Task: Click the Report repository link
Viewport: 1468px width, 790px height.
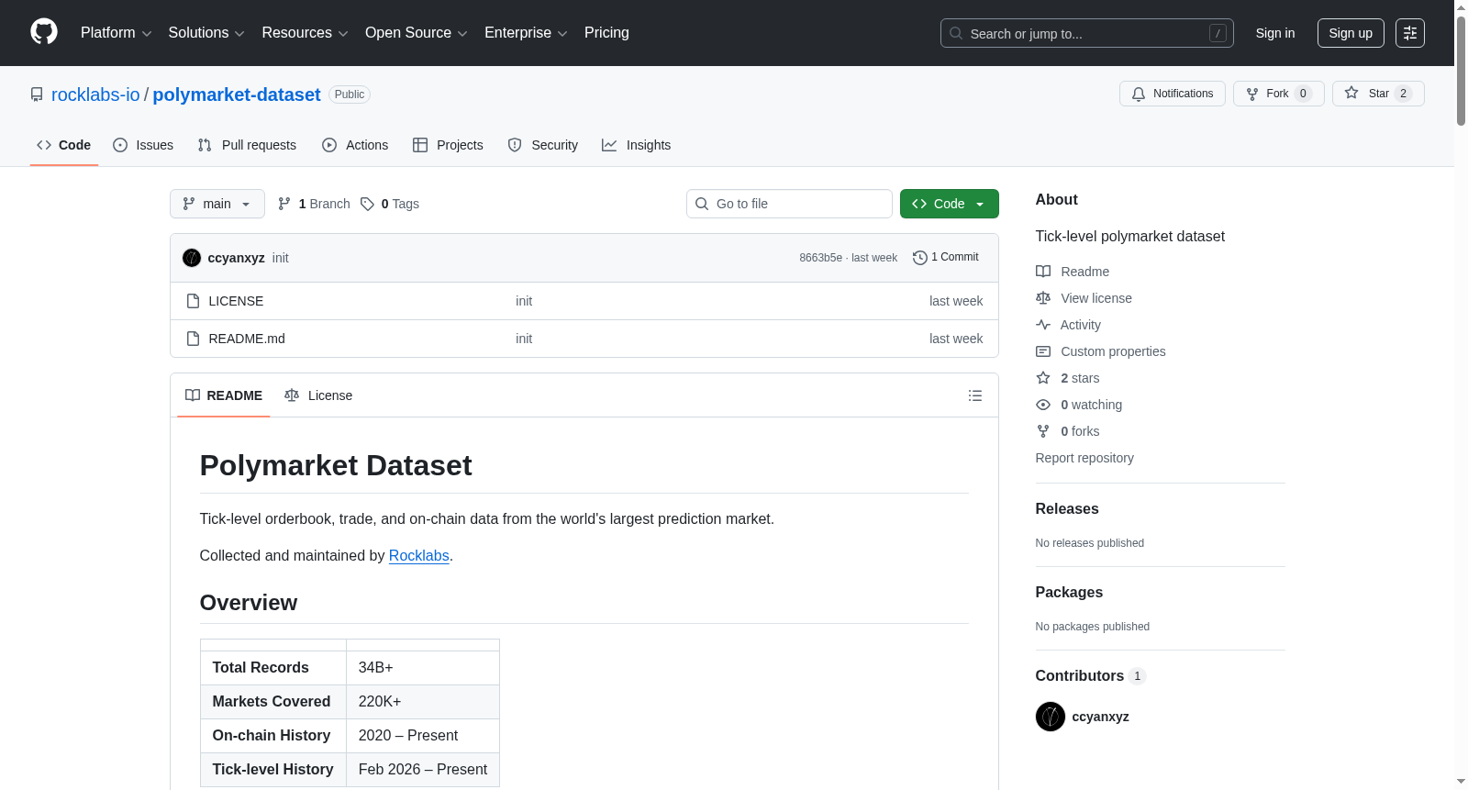Action: tap(1084, 458)
